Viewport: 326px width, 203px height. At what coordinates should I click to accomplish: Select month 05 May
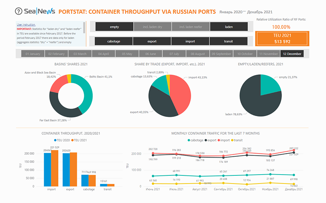tap(127, 54)
